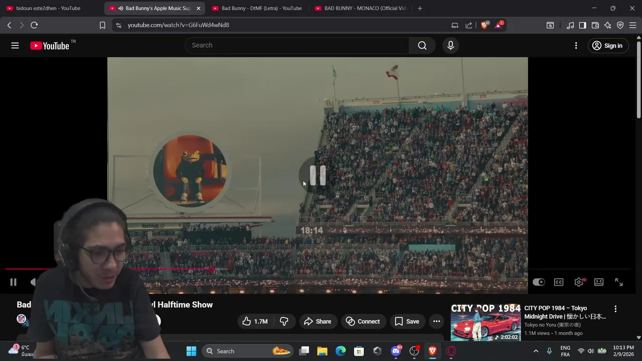Screen dimensions: 642x361
Task: Open OBS Studio from taskbar
Action: 414,351
